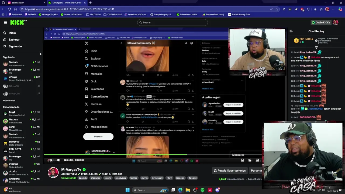The image size is (345, 194).
Task: Click EGP_NOEL2 in chat leaderboard
Action: pyautogui.click(x=306, y=39)
